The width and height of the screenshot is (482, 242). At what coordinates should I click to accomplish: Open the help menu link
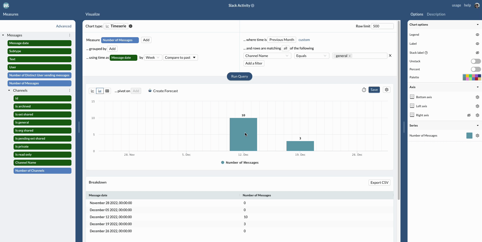(467, 5)
